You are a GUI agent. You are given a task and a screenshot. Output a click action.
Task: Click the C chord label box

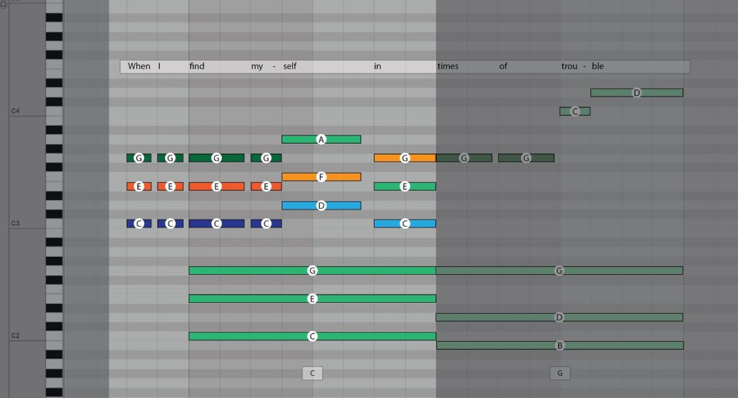click(x=312, y=373)
